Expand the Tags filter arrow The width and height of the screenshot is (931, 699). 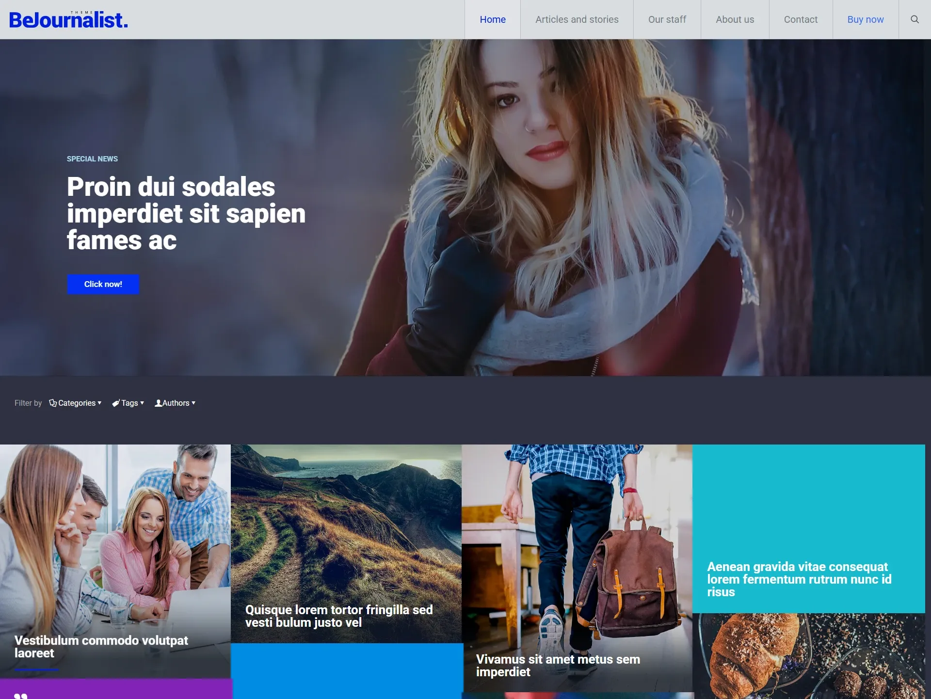(x=142, y=403)
